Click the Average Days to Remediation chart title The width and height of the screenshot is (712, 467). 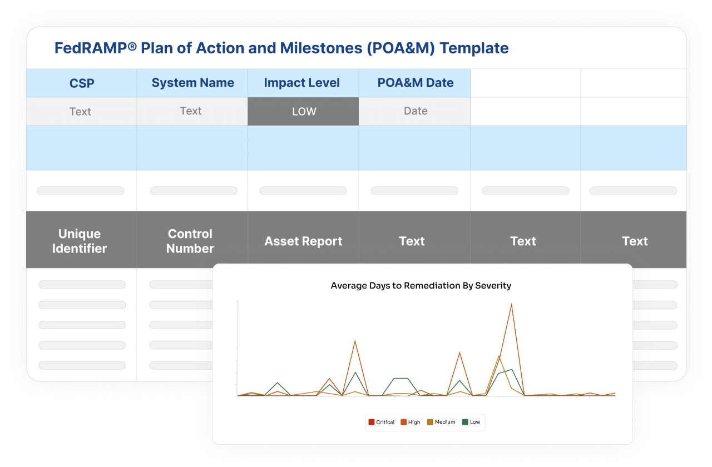pyautogui.click(x=421, y=286)
